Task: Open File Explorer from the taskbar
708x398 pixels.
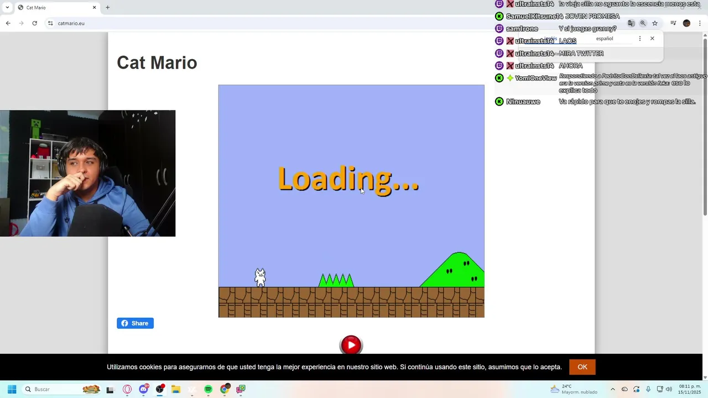Action: pyautogui.click(x=176, y=389)
